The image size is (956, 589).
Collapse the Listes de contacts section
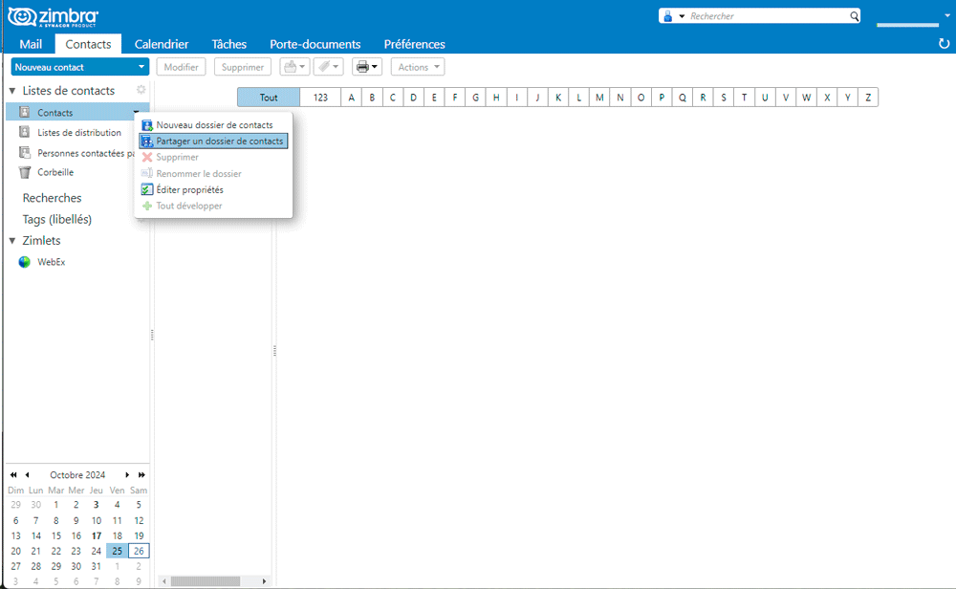tap(12, 90)
